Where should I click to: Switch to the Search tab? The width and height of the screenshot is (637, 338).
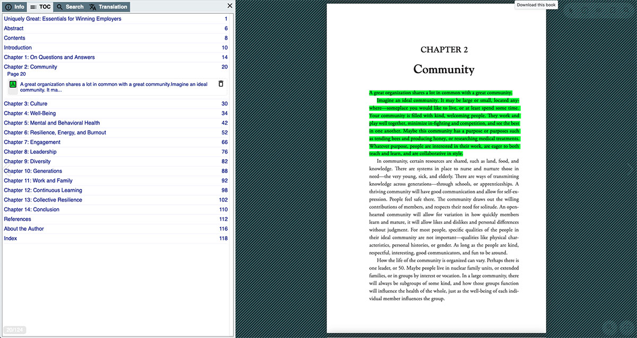pos(70,7)
